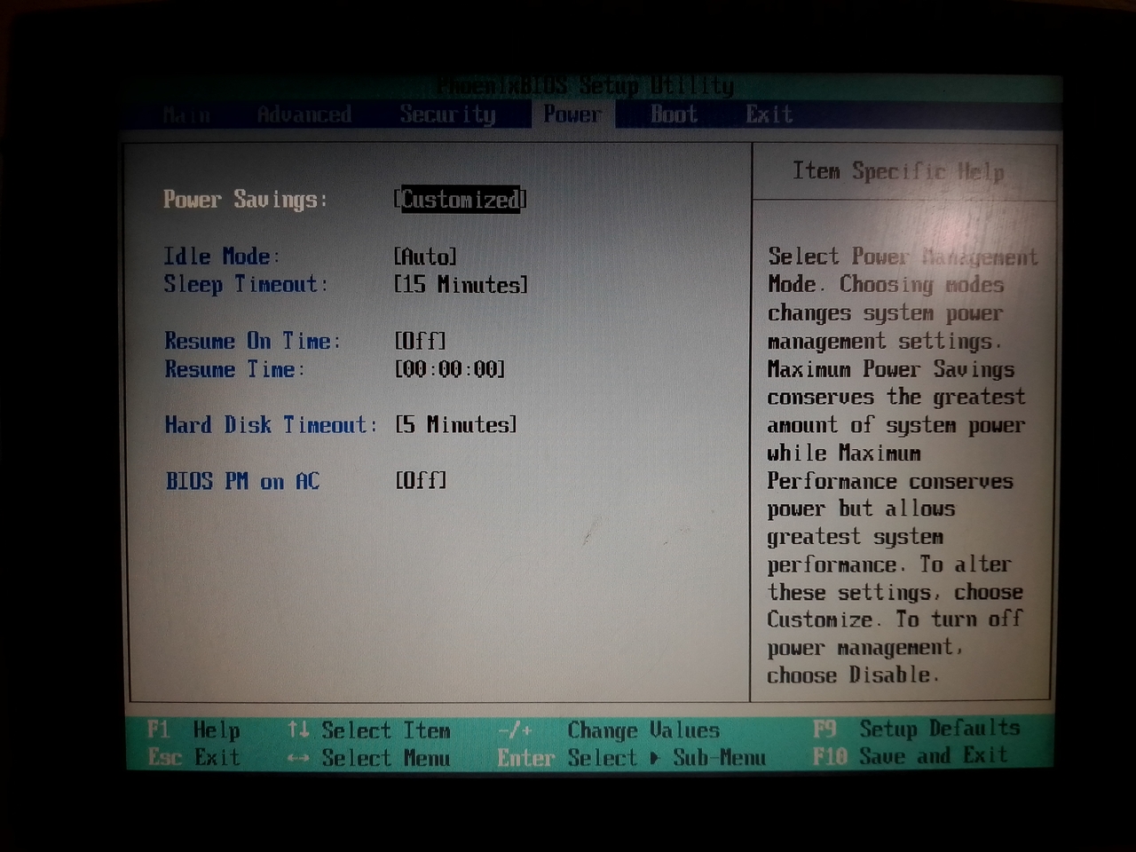The height and width of the screenshot is (852, 1136).
Task: Change Hard Disk Timeout 5 Minutes value
Action: pyautogui.click(x=455, y=425)
